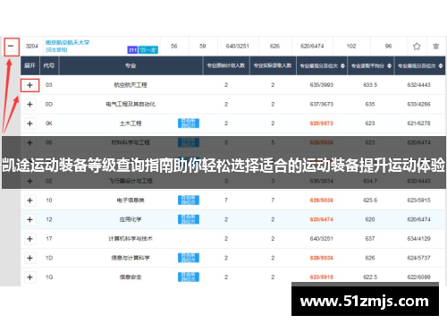
Task: Open the 南京航空航天大学 university link
Action: [67, 42]
